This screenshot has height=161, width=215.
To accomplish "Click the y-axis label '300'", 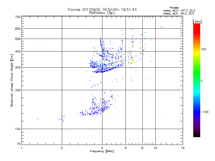I will tap(18, 68).
